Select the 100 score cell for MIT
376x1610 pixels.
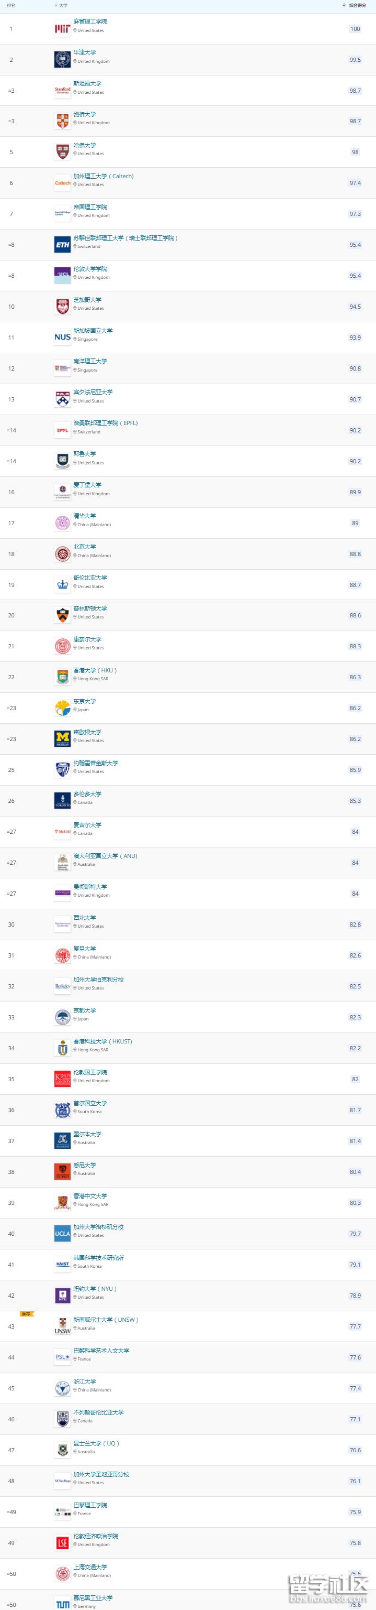coord(355,29)
